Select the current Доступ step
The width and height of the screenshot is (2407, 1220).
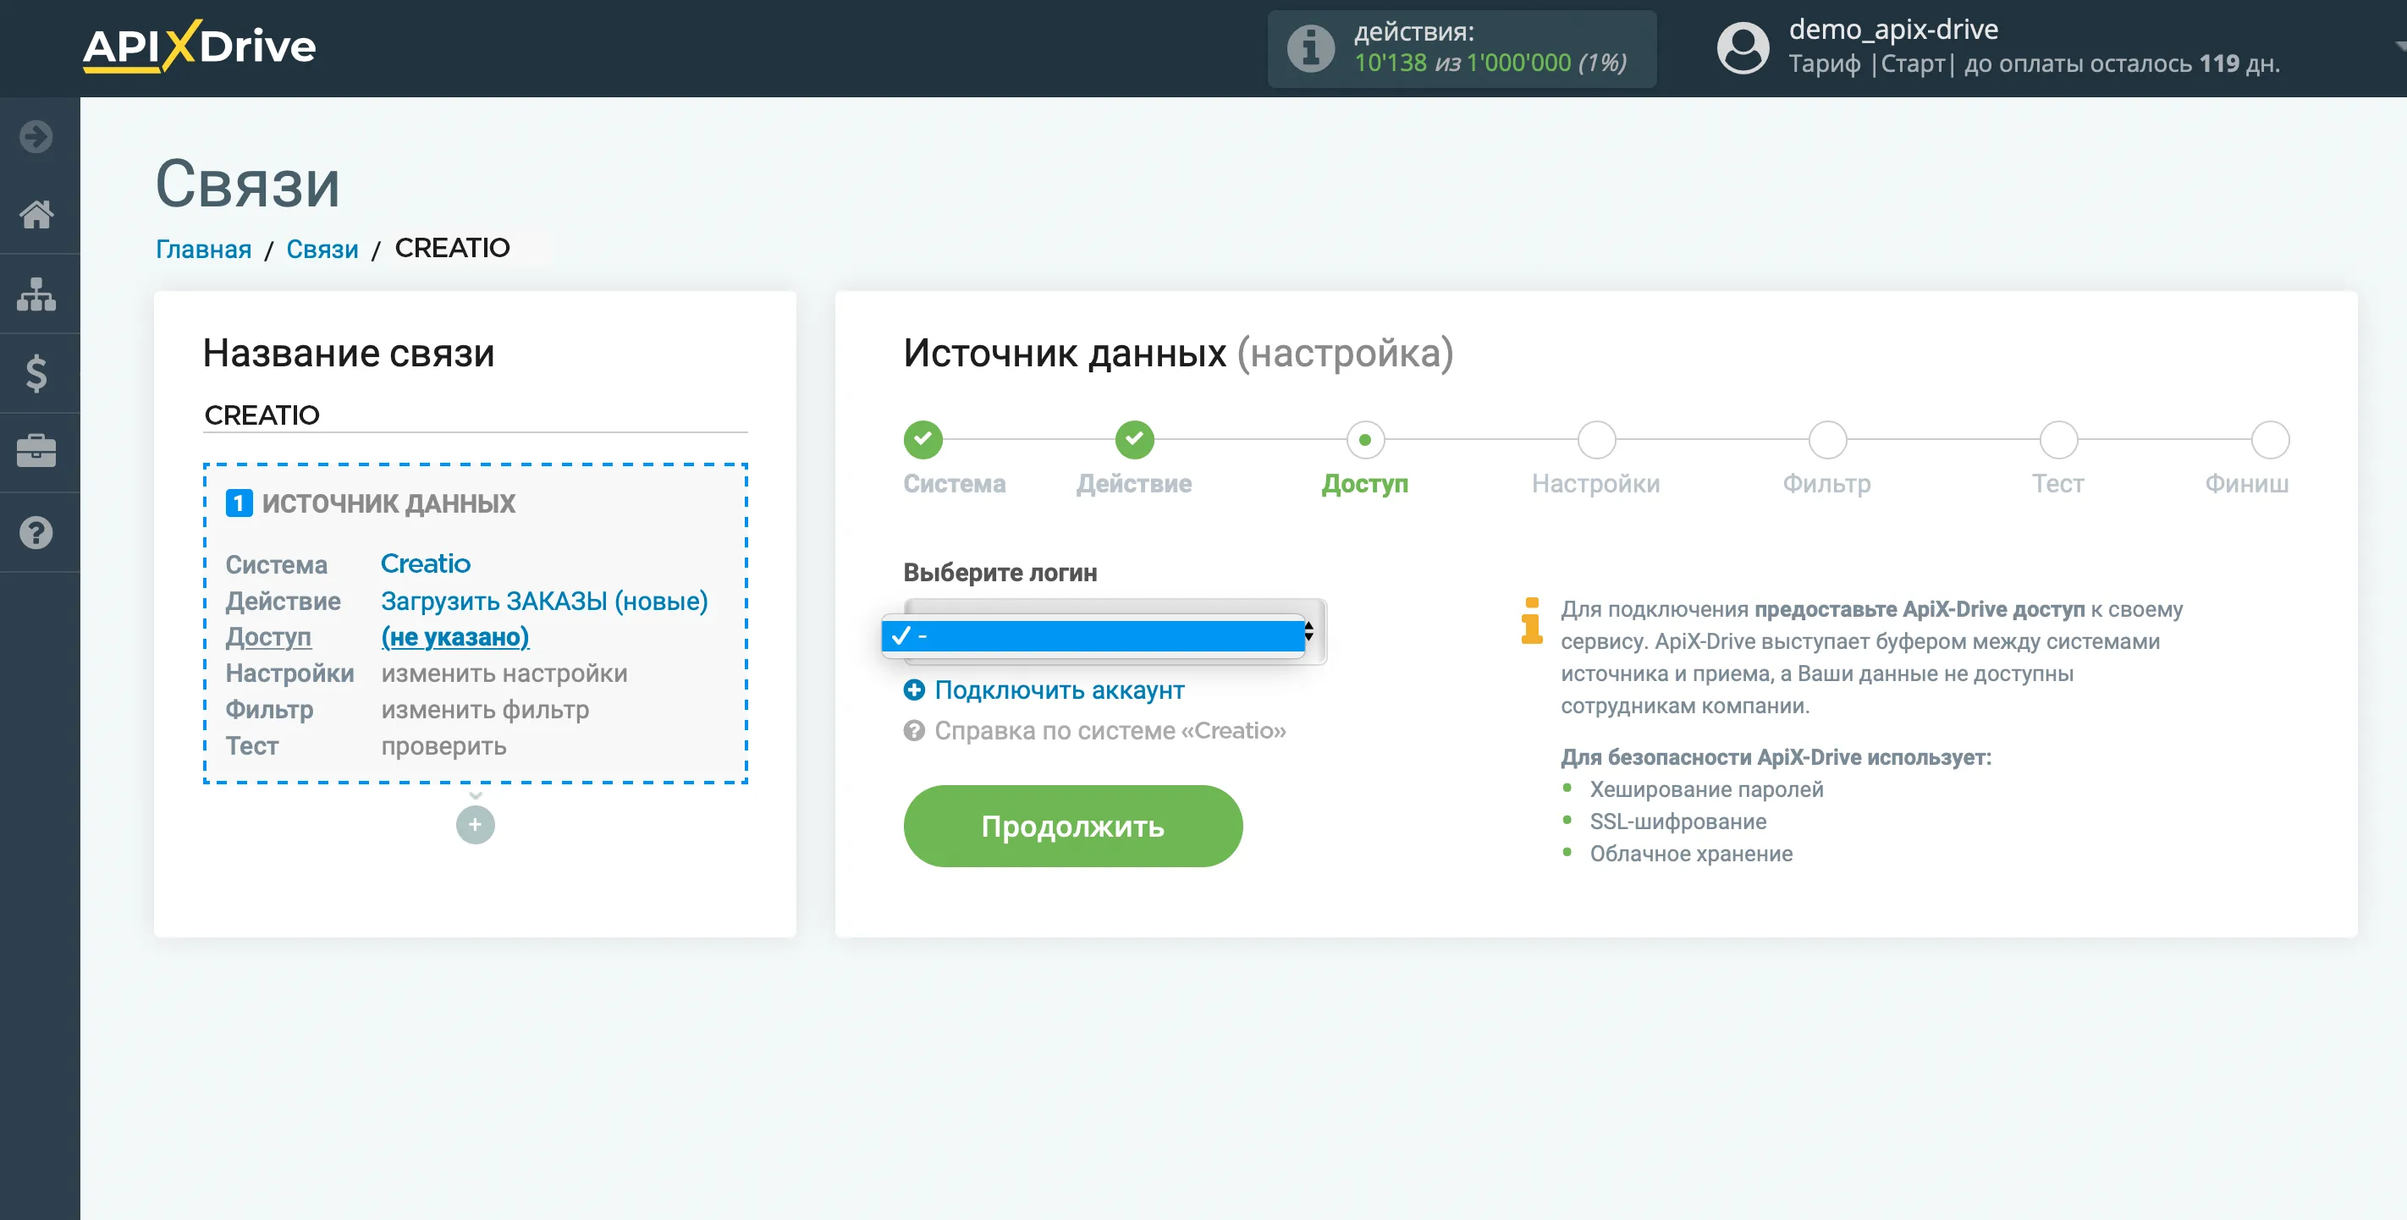(x=1365, y=439)
